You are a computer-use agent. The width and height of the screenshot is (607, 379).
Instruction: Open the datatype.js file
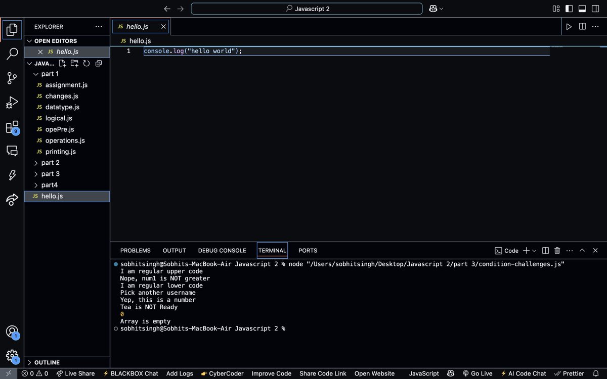(67, 107)
